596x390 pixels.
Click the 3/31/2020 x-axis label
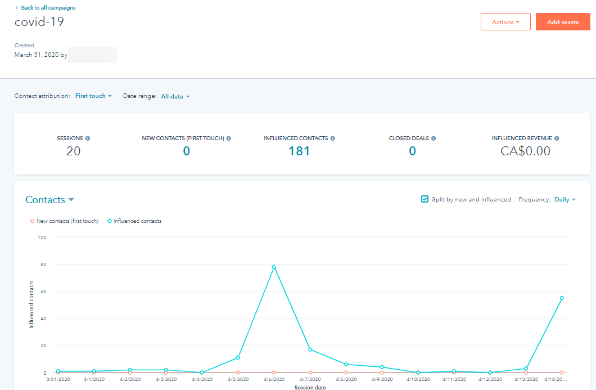click(x=58, y=379)
